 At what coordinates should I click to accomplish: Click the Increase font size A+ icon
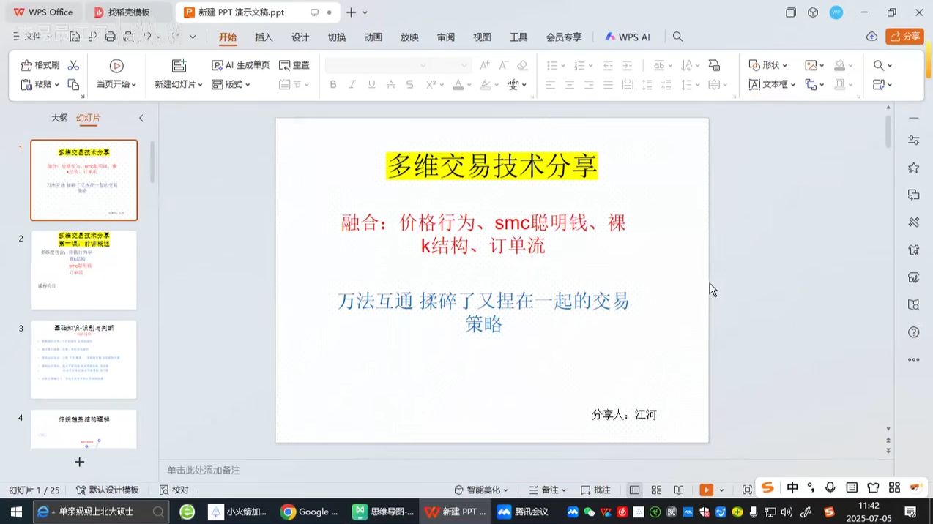[485, 65]
